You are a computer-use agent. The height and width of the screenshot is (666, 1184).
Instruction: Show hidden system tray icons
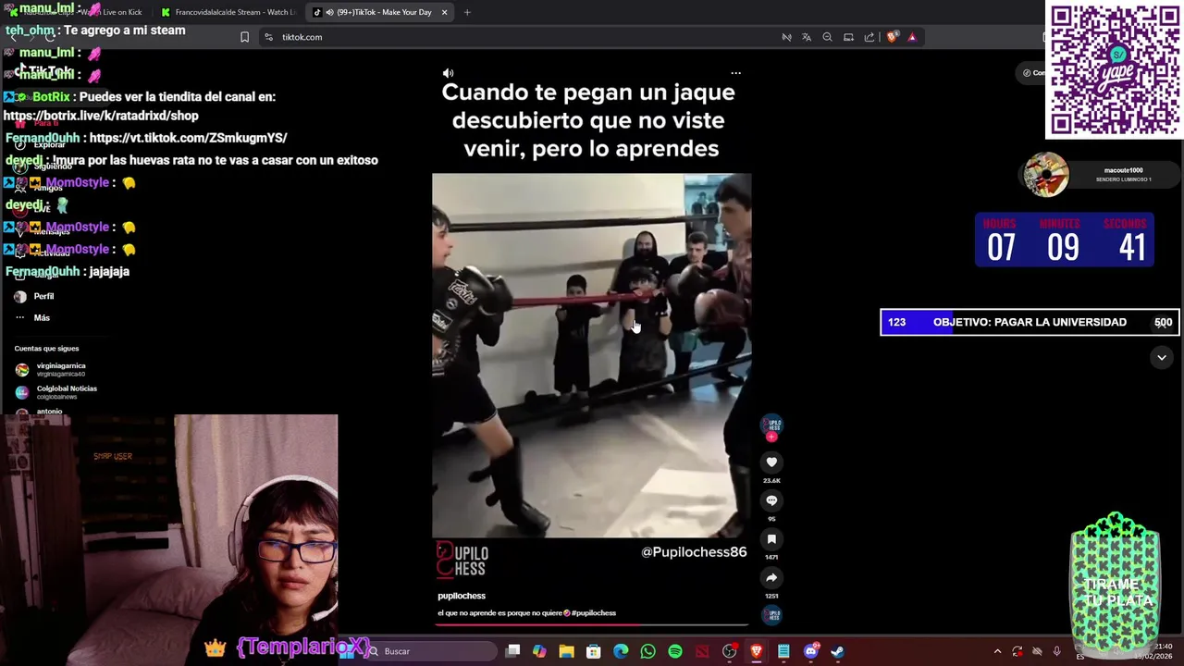(997, 651)
